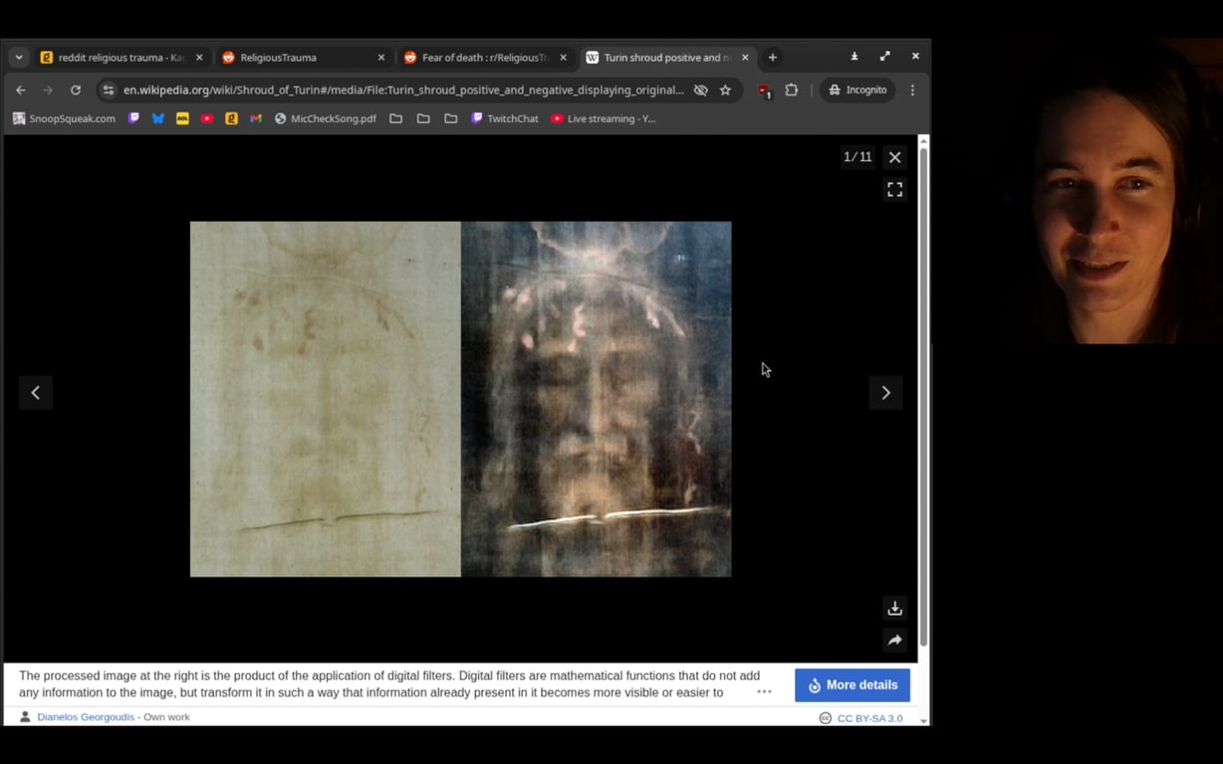Open the first bookmark folder
Image resolution: width=1223 pixels, height=764 pixels.
click(x=395, y=118)
